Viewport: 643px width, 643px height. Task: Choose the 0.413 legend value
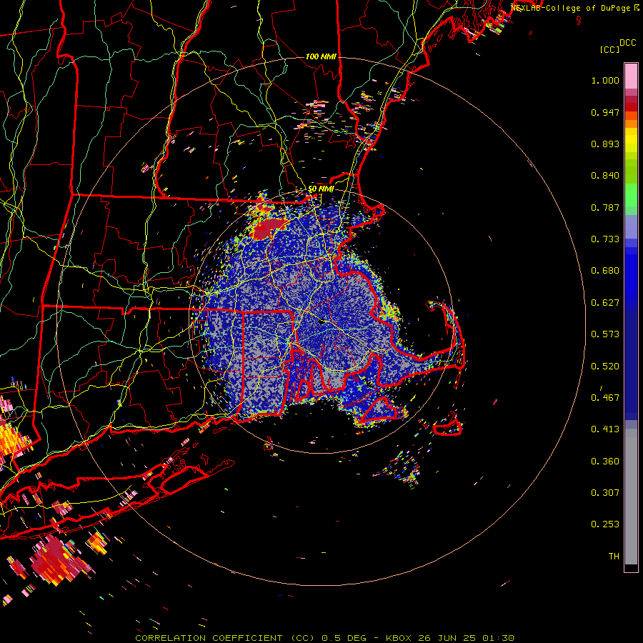tap(605, 429)
